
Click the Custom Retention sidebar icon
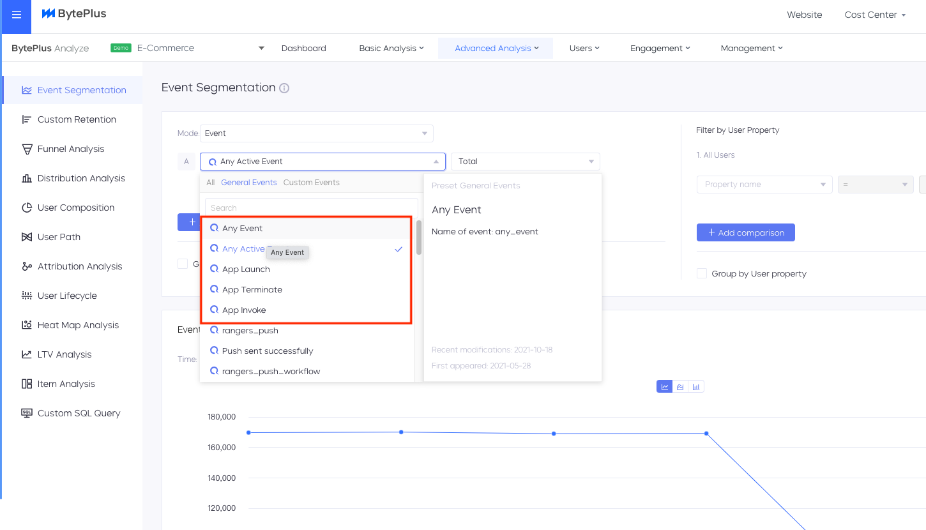[27, 119]
